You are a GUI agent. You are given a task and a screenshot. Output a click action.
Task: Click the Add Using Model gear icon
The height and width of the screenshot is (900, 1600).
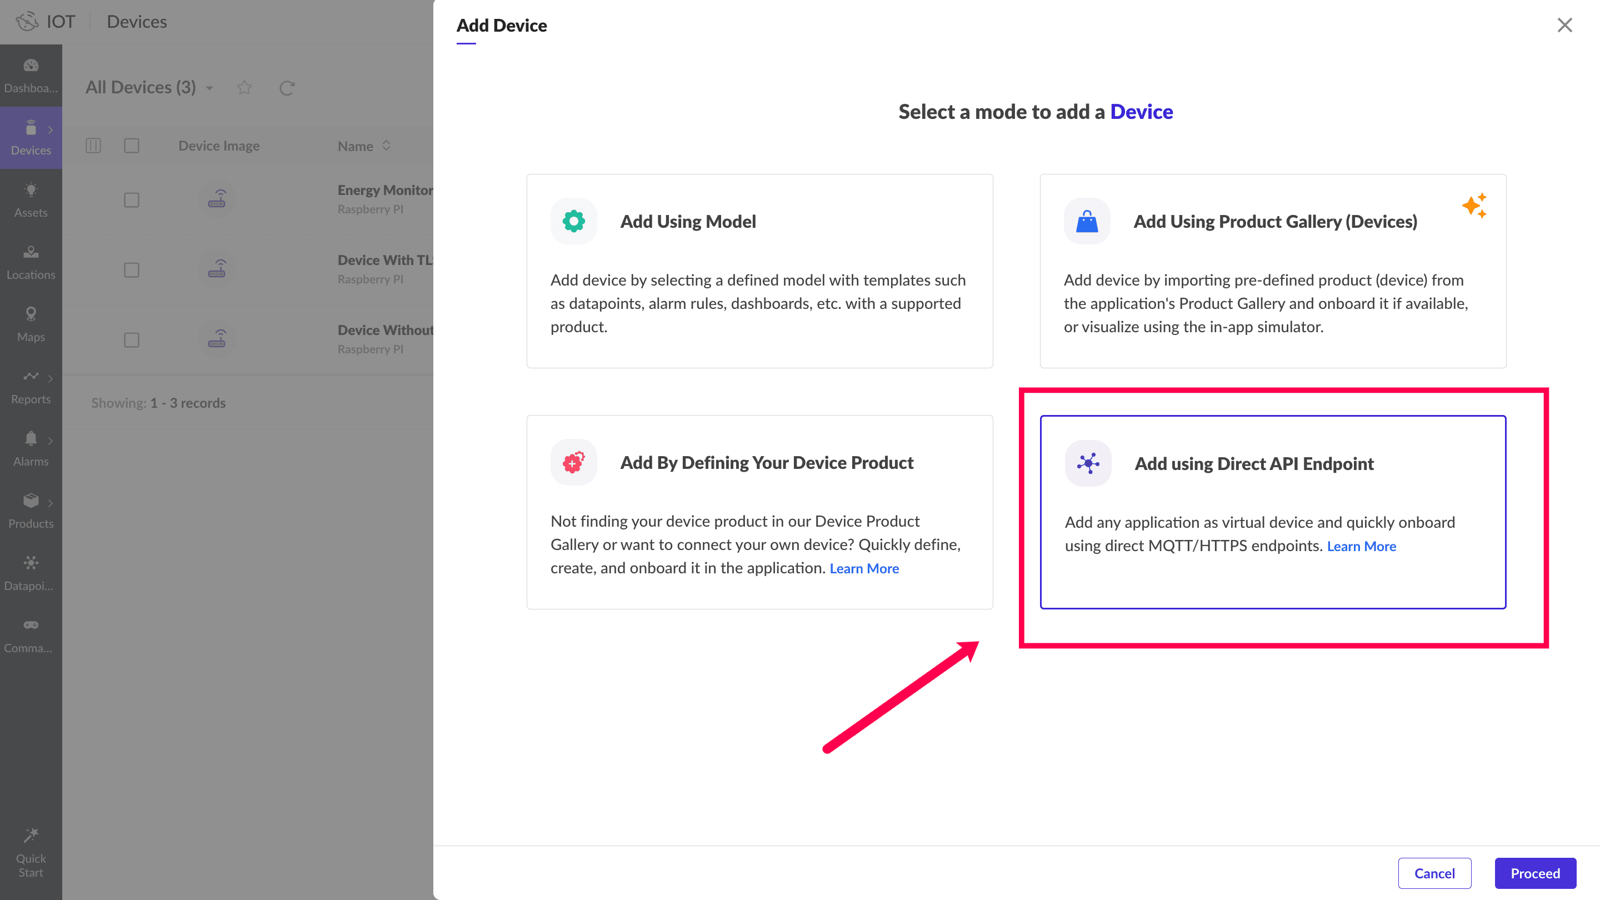(x=573, y=221)
